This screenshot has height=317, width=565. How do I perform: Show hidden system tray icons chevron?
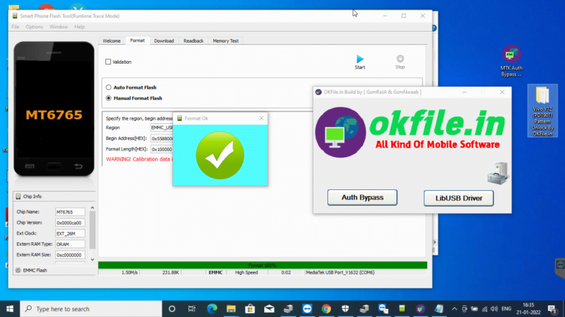455,309
